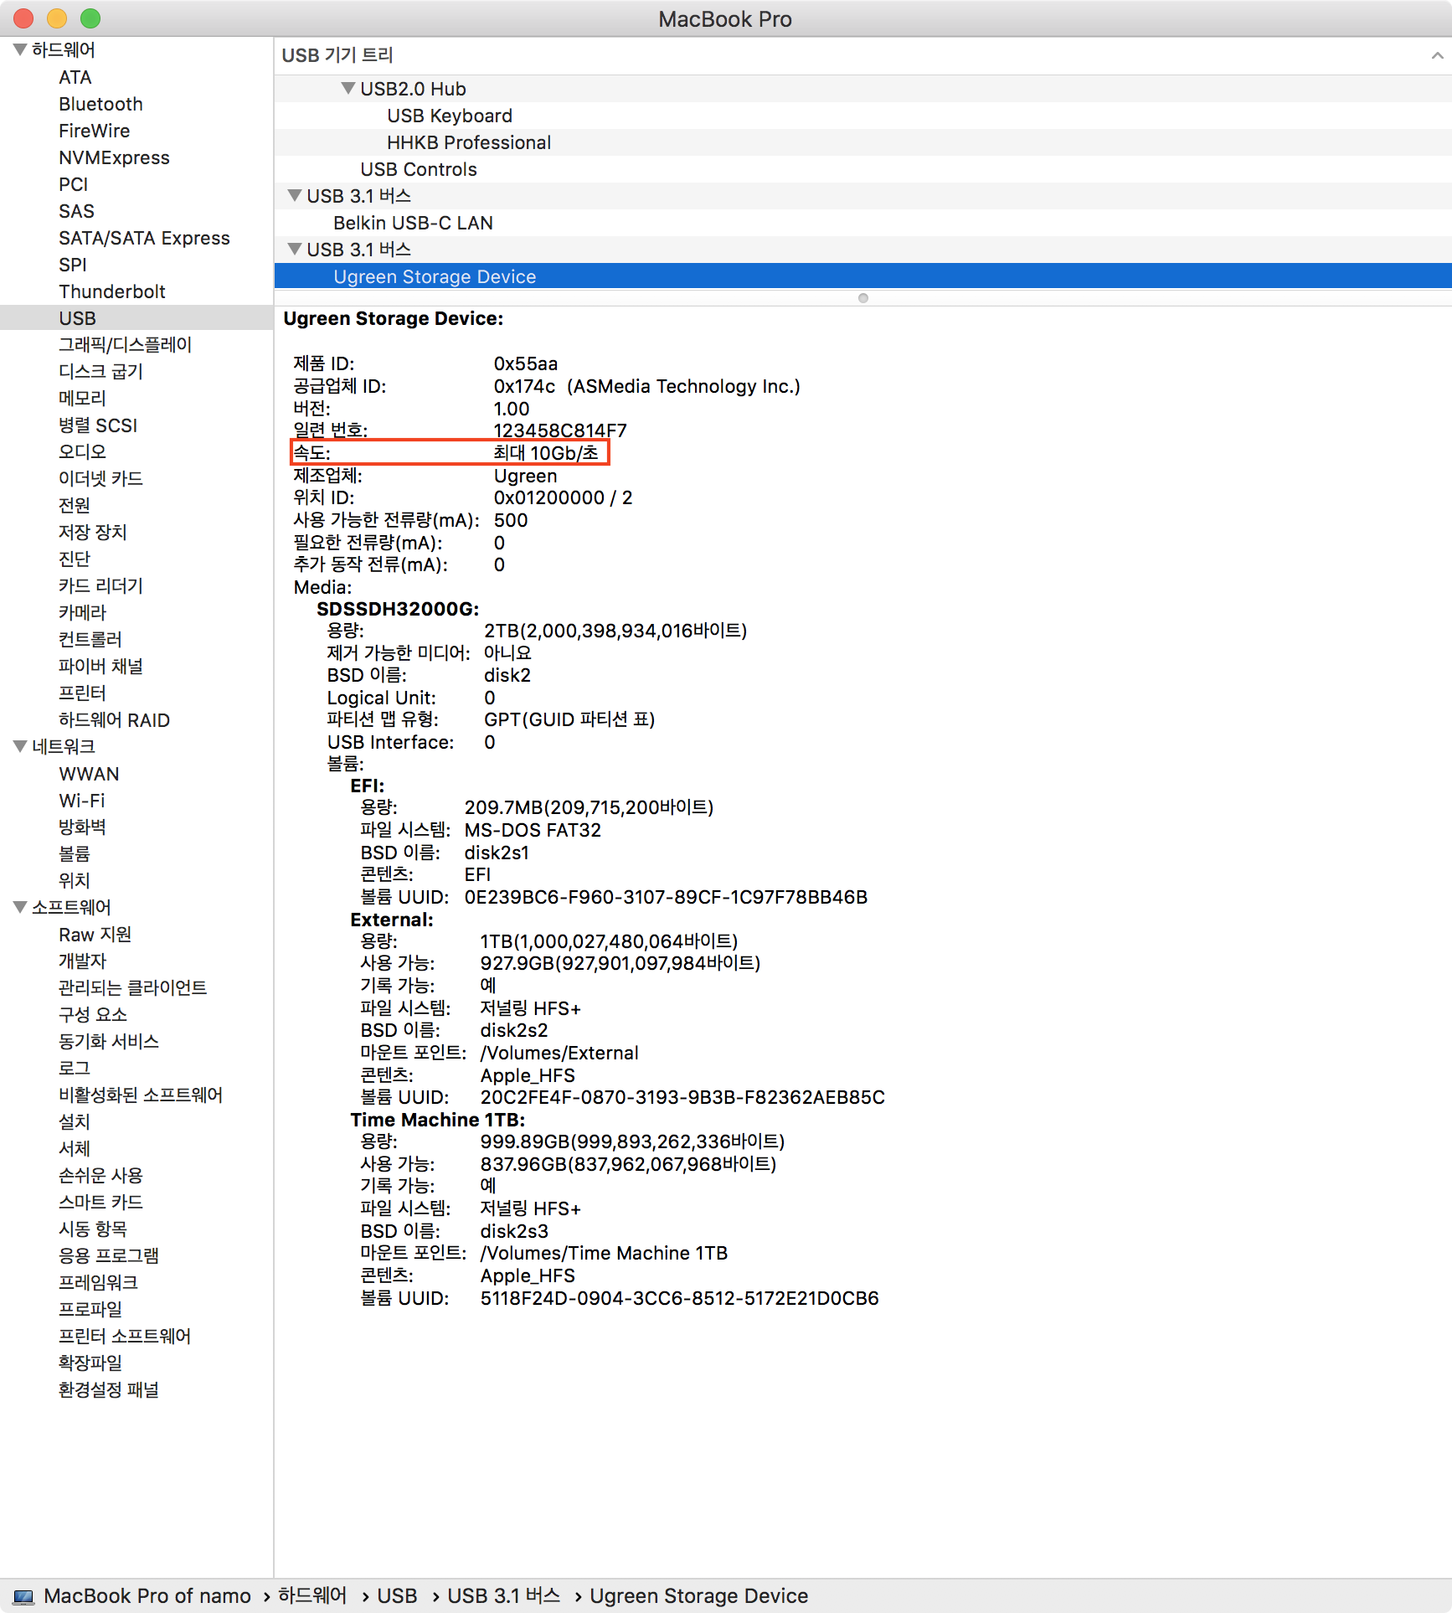The width and height of the screenshot is (1452, 1613).
Task: Select 저장 장치 in the sidebar
Action: (93, 533)
